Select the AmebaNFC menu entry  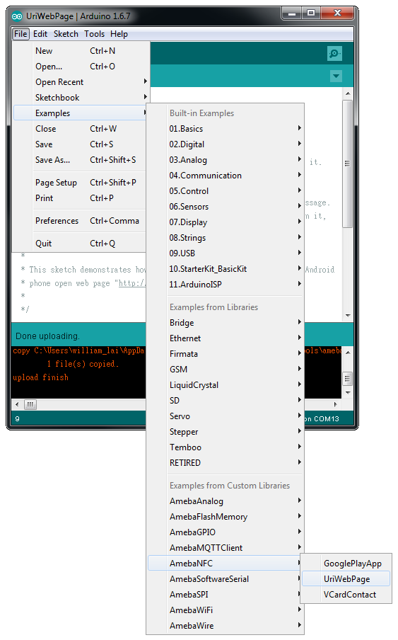(226, 564)
